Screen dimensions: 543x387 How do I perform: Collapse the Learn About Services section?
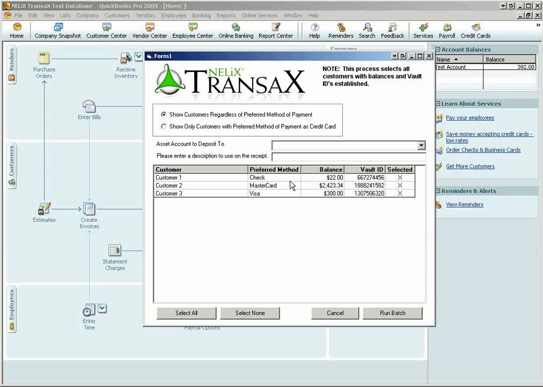[x=438, y=104]
